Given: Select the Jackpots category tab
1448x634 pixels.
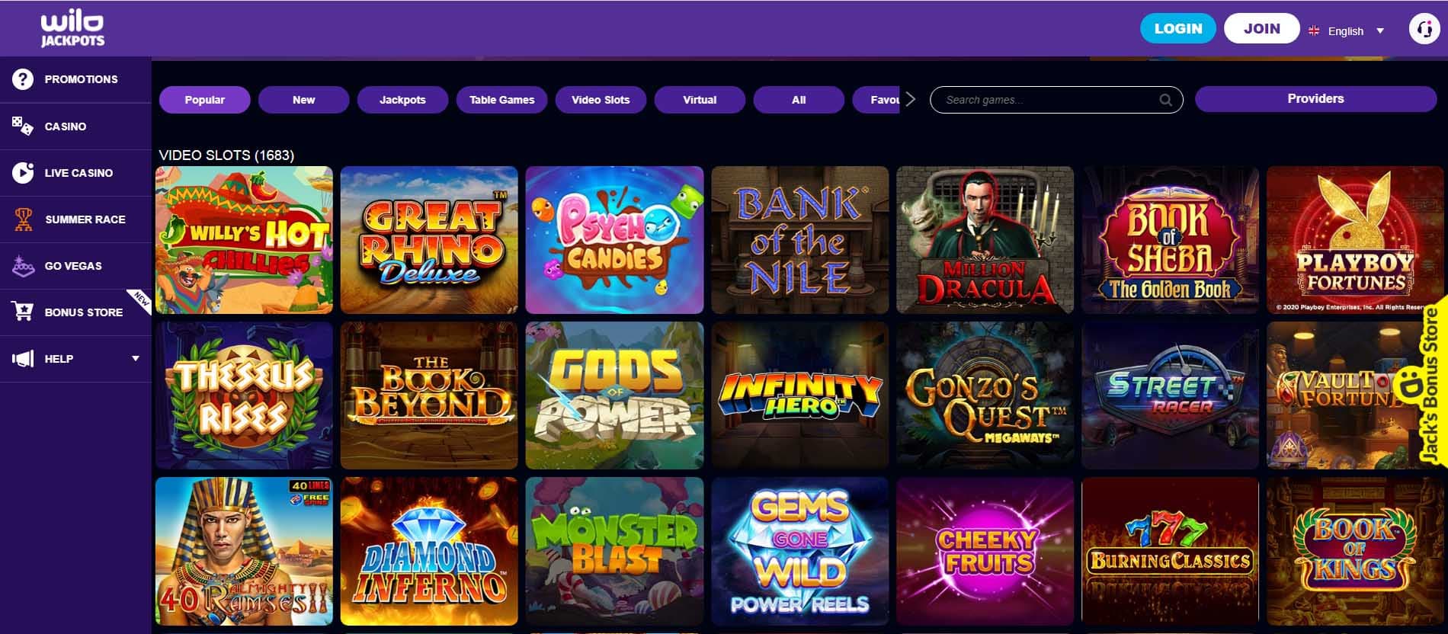Looking at the screenshot, I should click(402, 100).
